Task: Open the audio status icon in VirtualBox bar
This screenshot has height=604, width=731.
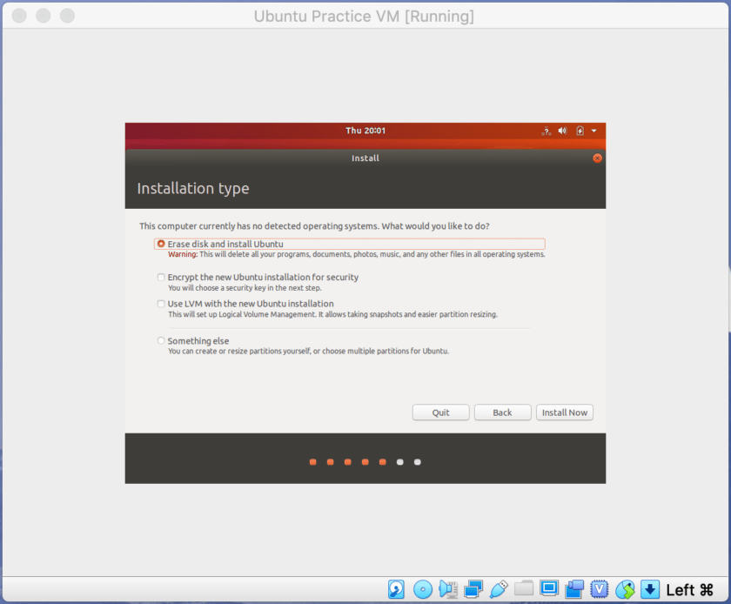Action: (x=448, y=589)
